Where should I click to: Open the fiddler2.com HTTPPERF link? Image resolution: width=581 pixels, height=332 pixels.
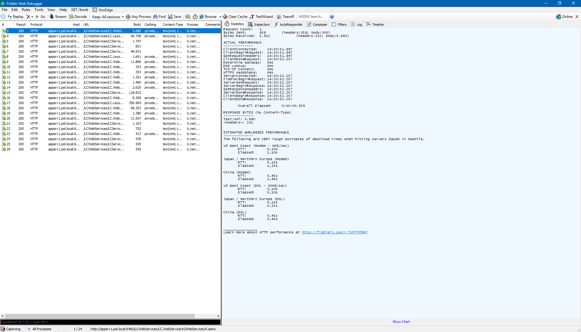click(334, 232)
